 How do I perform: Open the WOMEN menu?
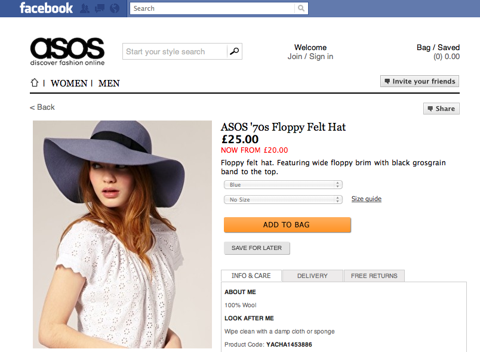69,84
